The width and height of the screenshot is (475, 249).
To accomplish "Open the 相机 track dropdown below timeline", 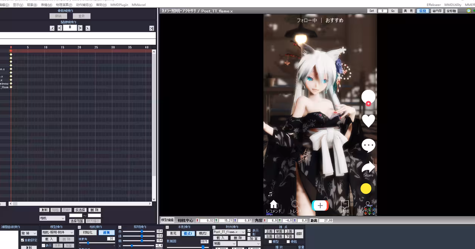I will tap(52, 218).
